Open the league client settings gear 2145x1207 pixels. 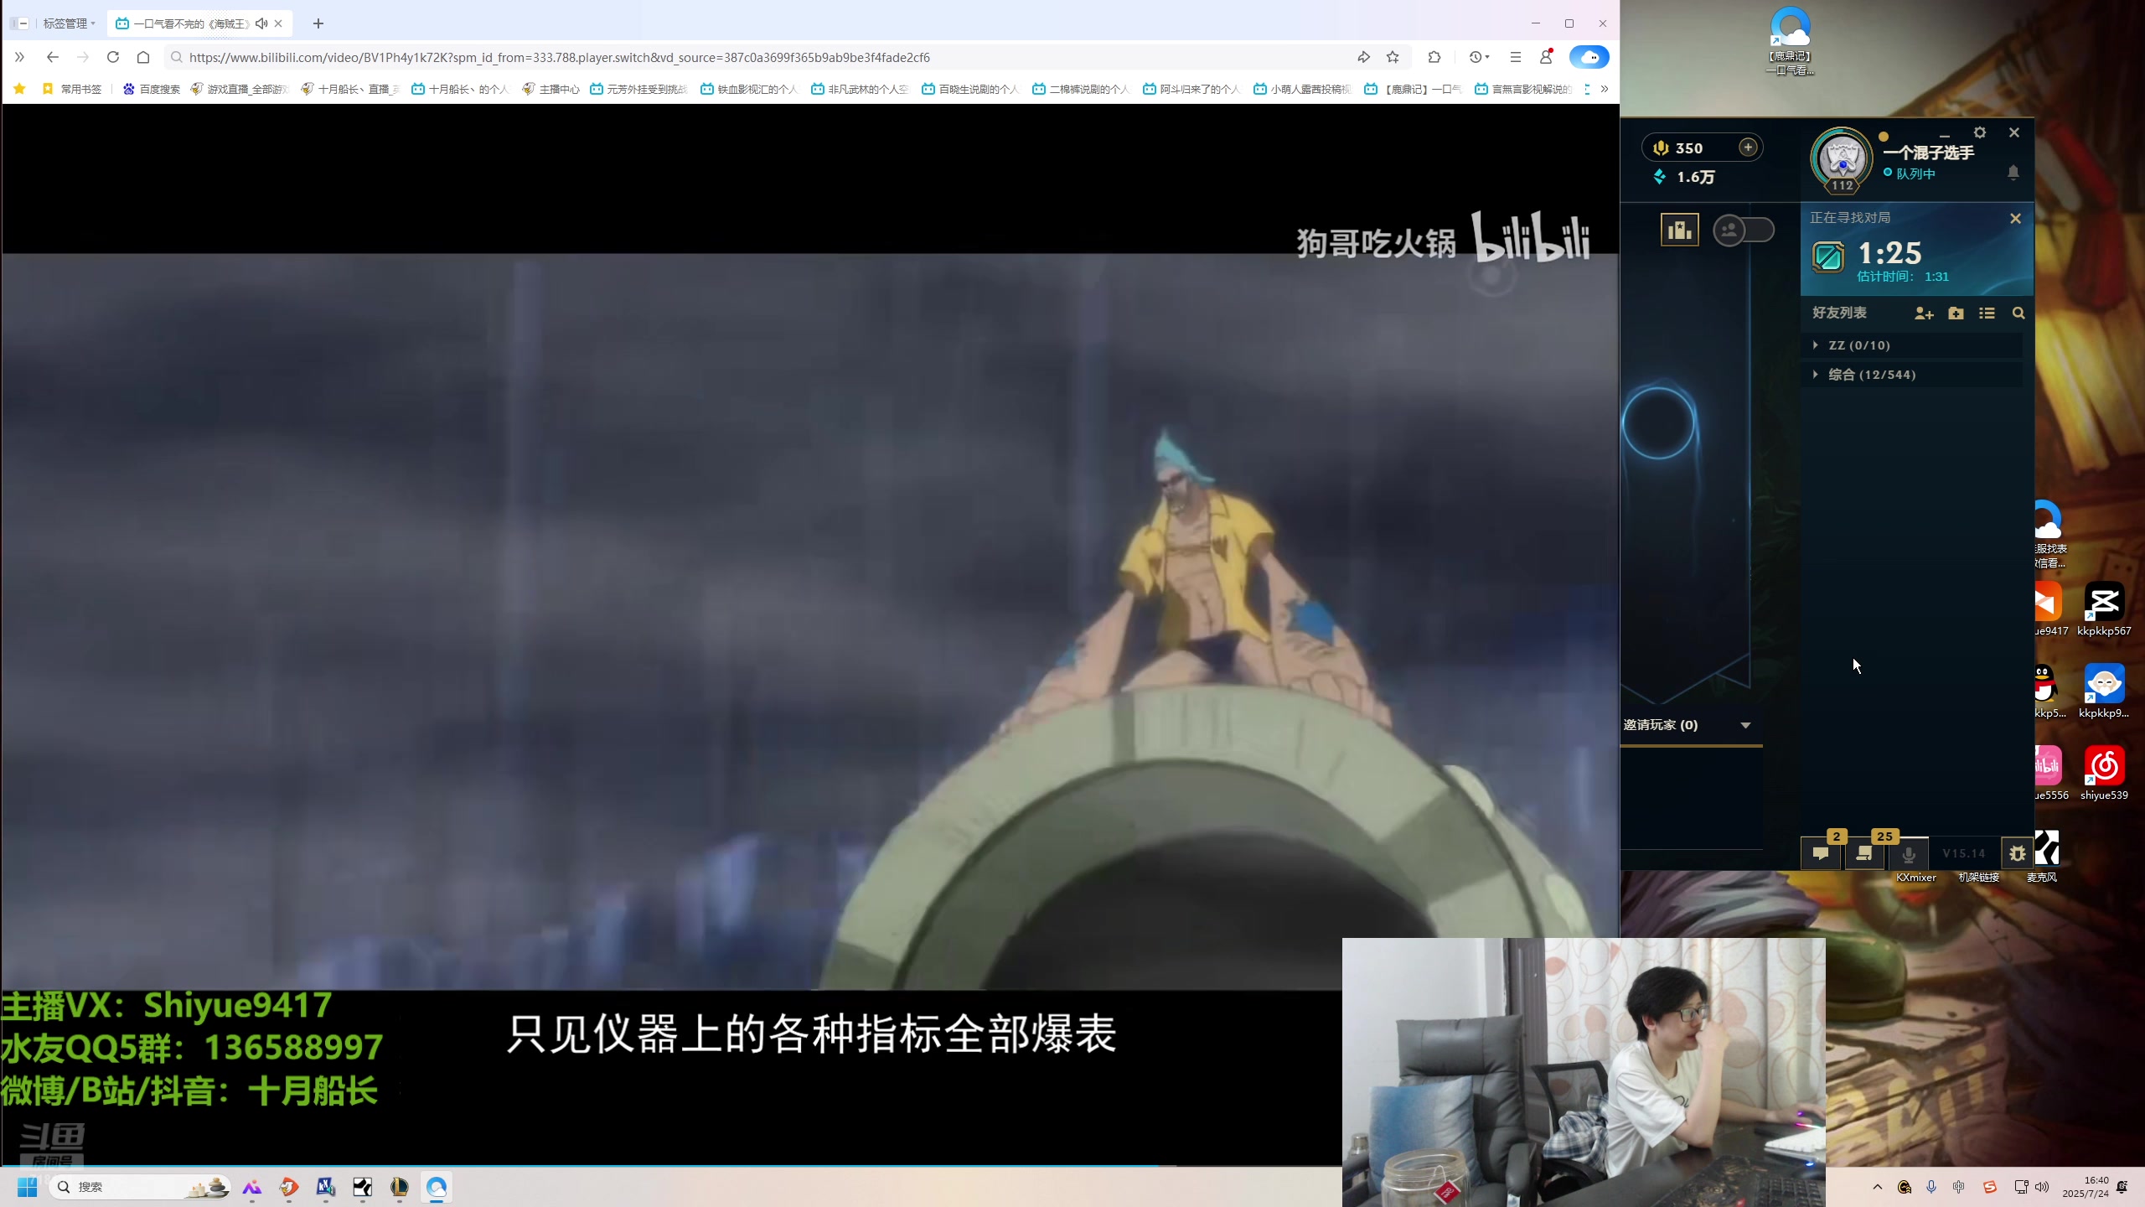[x=1980, y=132]
